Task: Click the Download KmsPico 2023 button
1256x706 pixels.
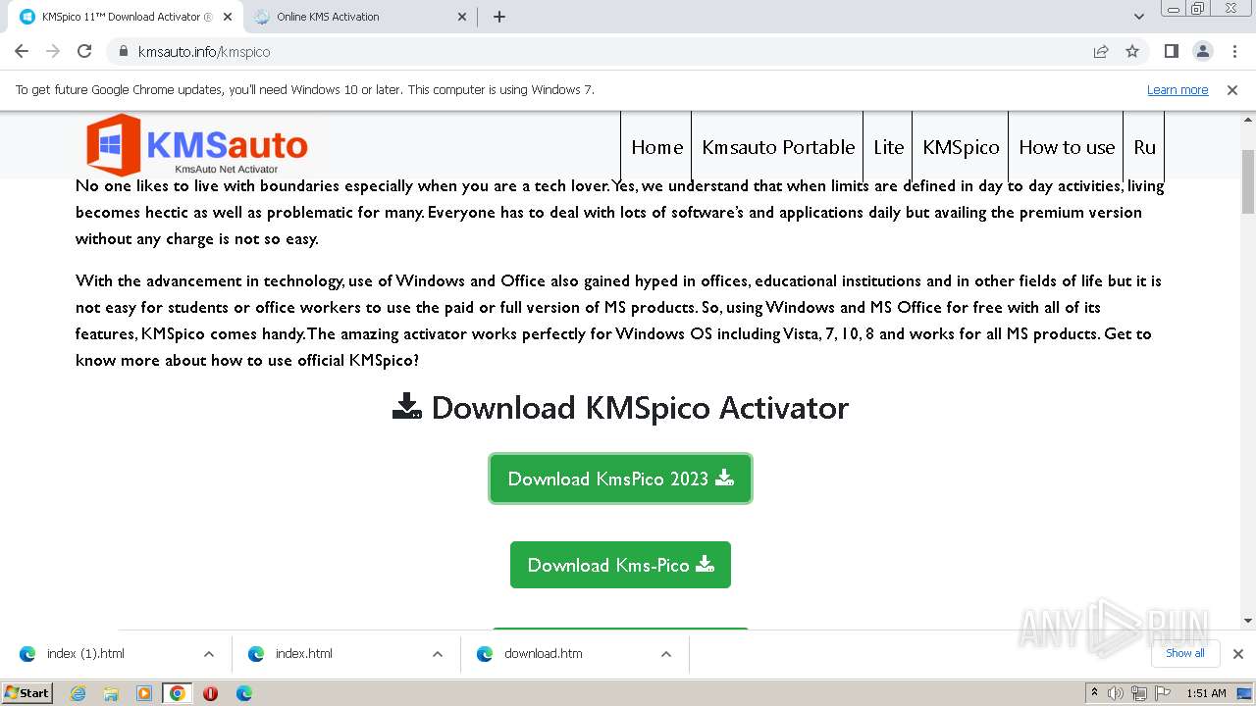Action: pyautogui.click(x=620, y=479)
